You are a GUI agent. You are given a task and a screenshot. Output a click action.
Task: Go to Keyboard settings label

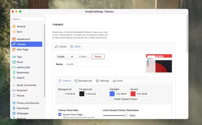tap(22, 90)
